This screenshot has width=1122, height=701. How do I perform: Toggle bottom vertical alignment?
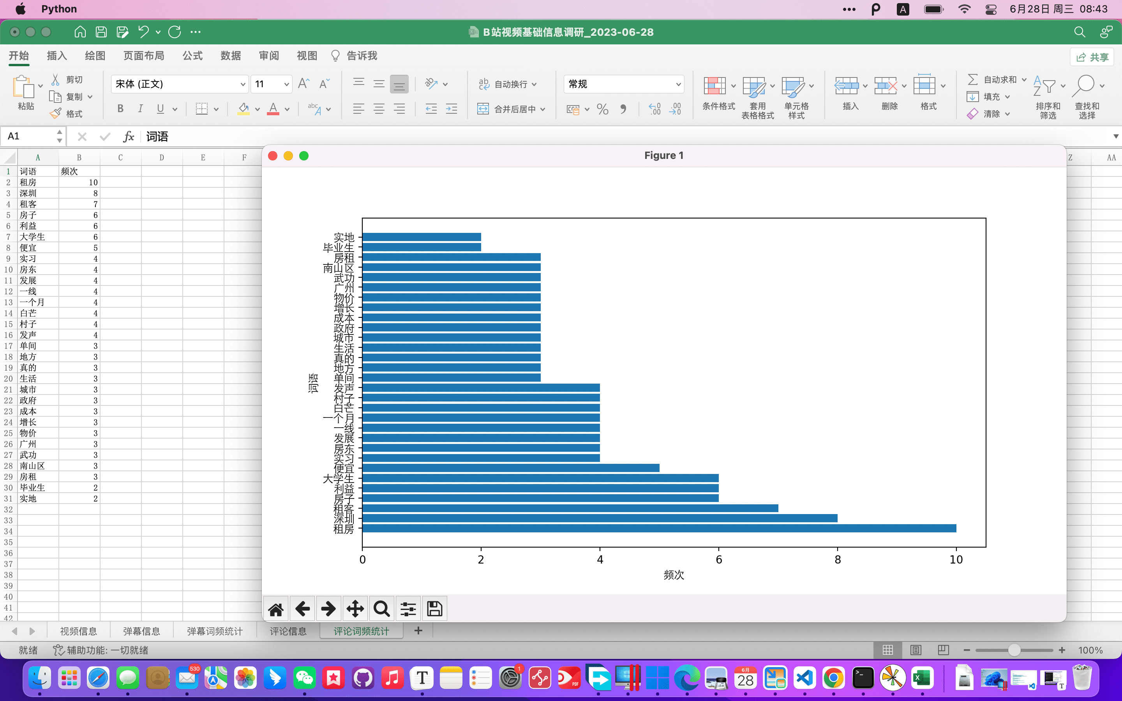399,84
